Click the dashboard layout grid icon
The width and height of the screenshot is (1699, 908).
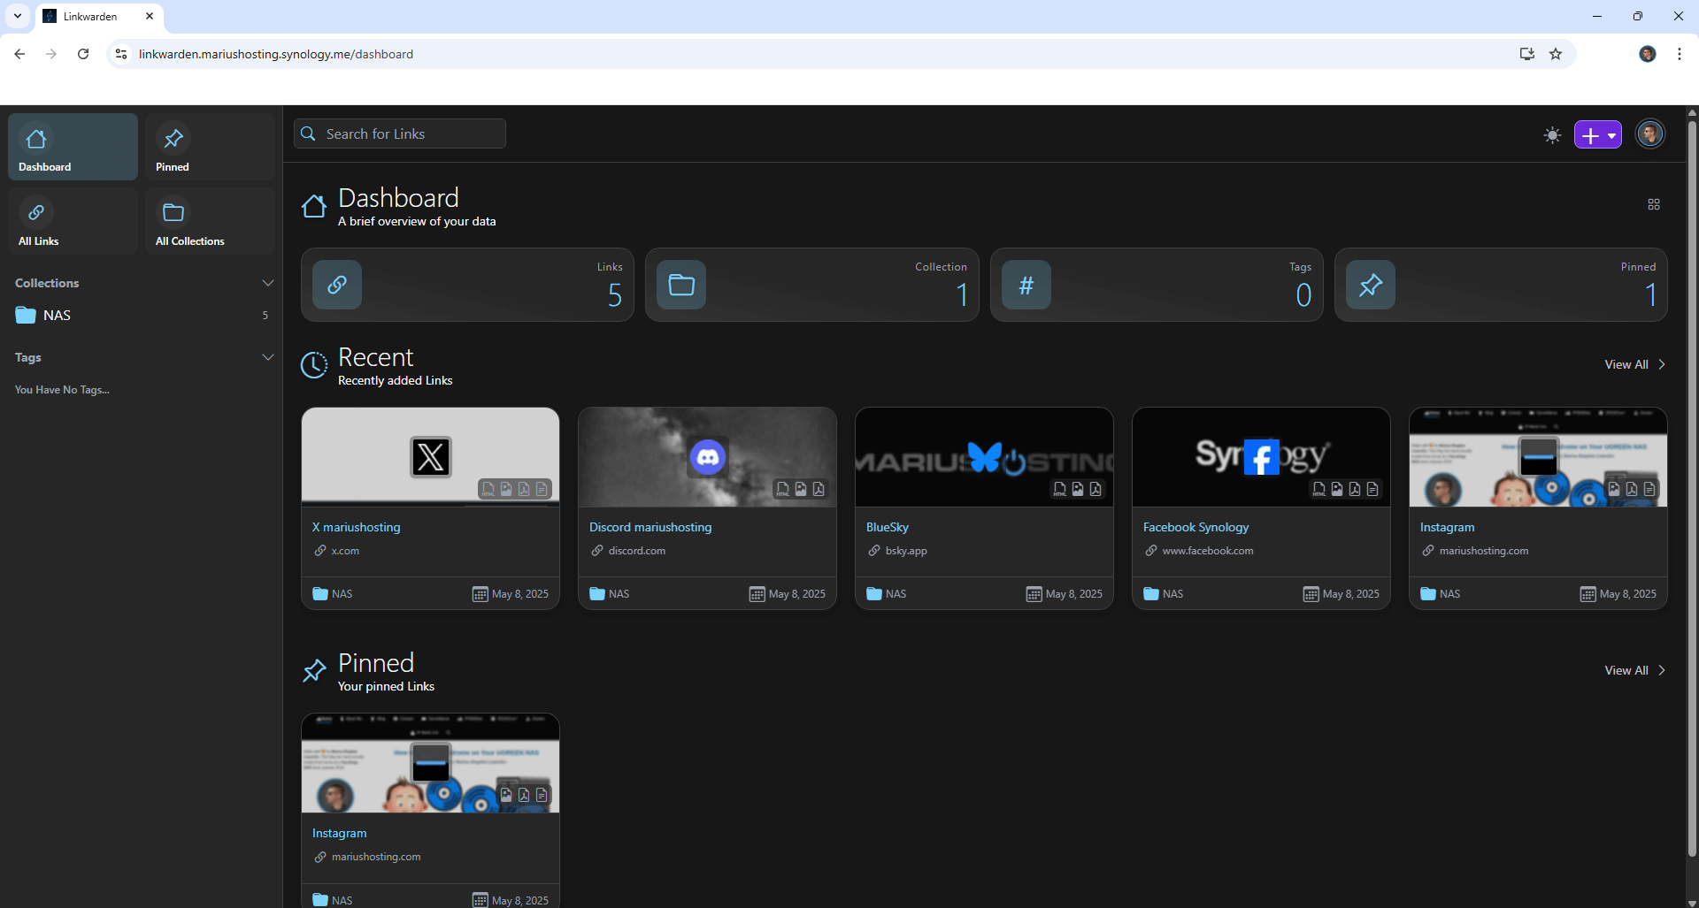[x=1654, y=204]
